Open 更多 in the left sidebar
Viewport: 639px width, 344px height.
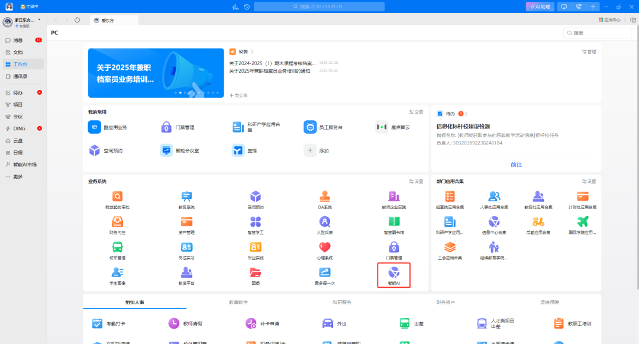click(x=18, y=176)
